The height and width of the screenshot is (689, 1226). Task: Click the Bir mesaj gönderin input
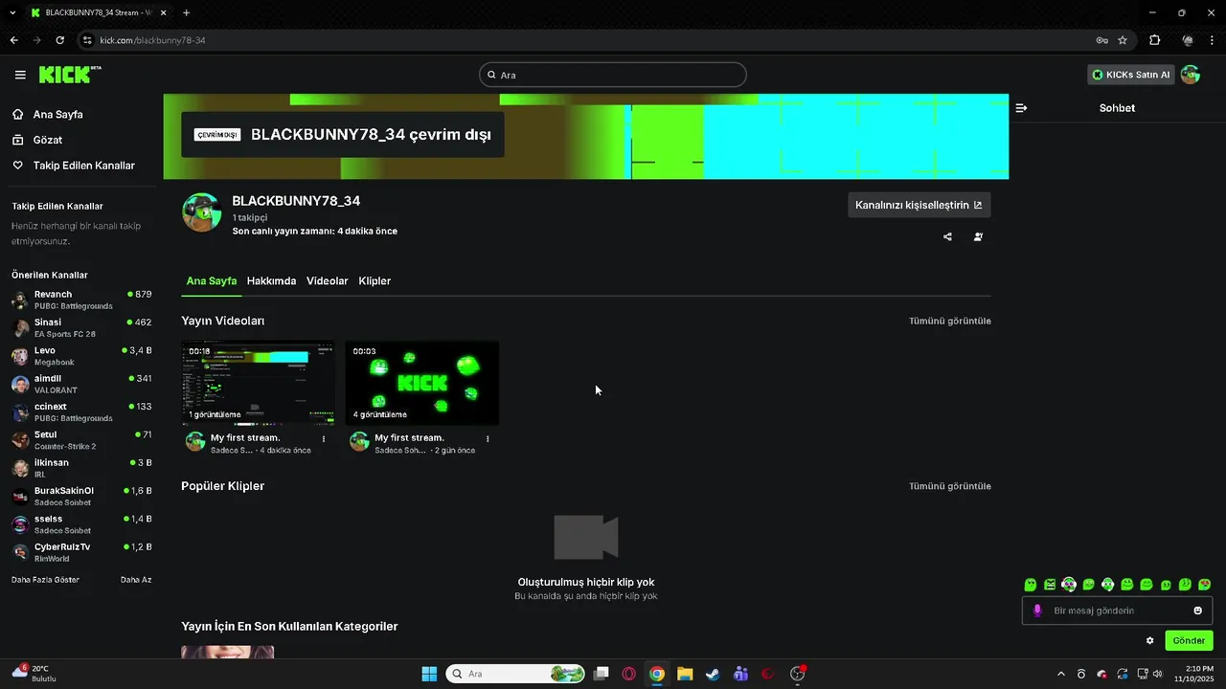tap(1117, 611)
